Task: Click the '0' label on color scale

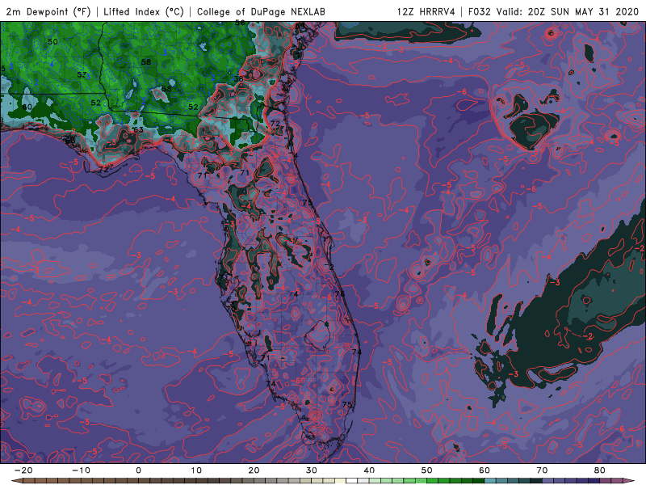Action: pos(138,470)
